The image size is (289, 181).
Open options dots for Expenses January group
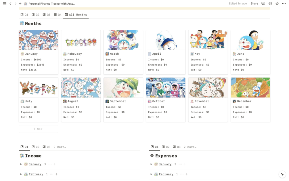pos(180,164)
